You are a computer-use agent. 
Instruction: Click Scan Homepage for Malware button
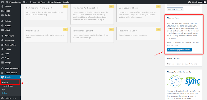tap(179, 50)
